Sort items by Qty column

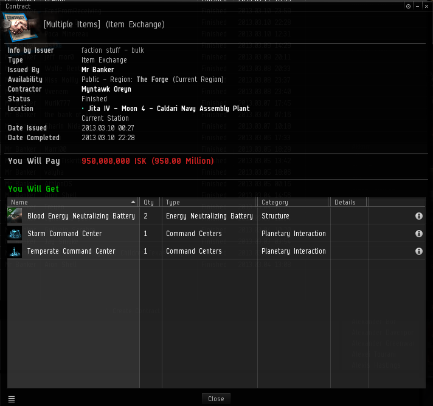click(x=150, y=202)
